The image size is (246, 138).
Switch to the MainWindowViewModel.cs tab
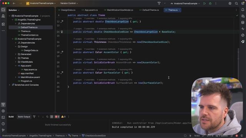pyautogui.click(x=118, y=10)
